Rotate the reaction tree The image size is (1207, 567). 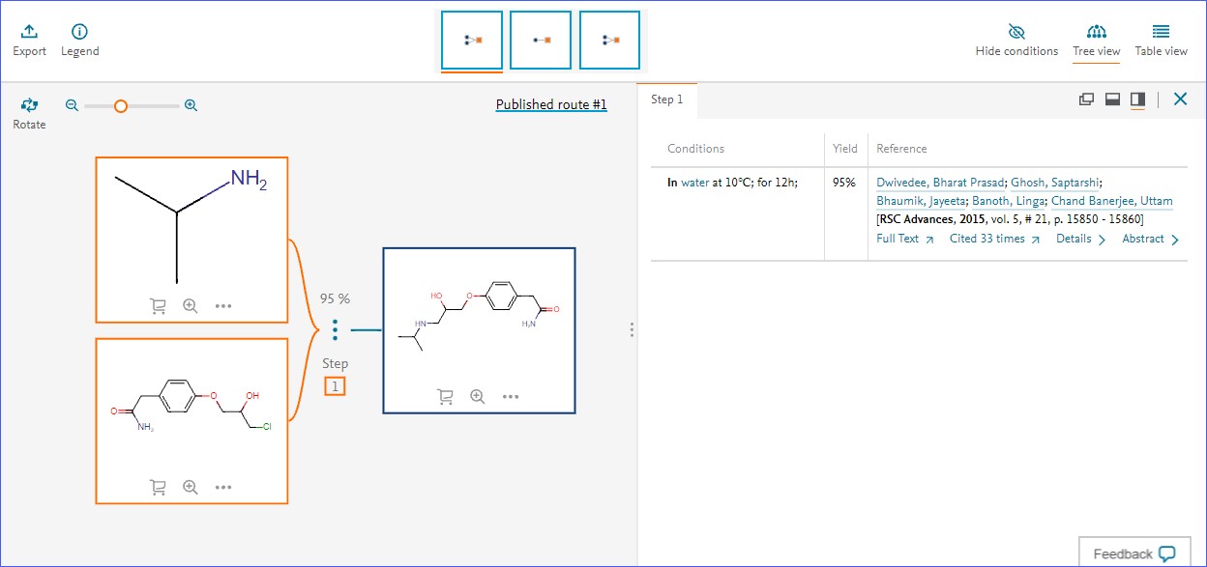pyautogui.click(x=29, y=106)
